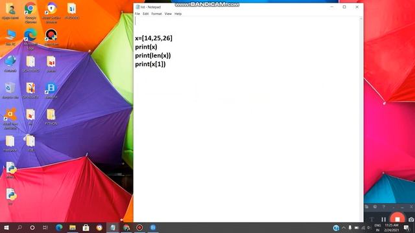The height and width of the screenshot is (233, 415).
Task: Take a Bandicam screenshot with camera icon
Action: click(411, 219)
